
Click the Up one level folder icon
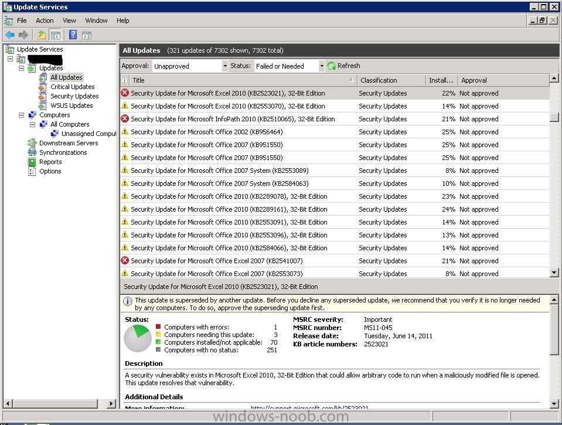click(42, 35)
